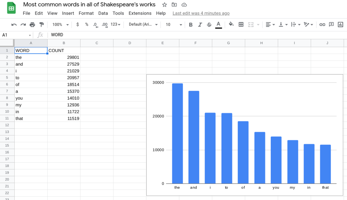Image resolution: width=347 pixels, height=200 pixels.
Task: Open the font size dropdown
Action: point(173,24)
